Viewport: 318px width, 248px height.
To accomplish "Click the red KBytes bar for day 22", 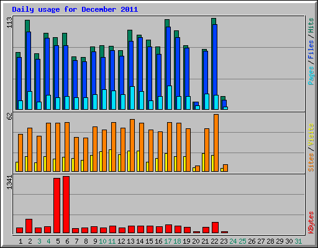I will 215,228.
